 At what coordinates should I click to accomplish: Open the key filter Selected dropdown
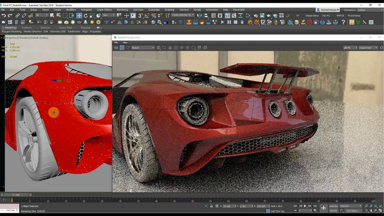[x=350, y=206]
